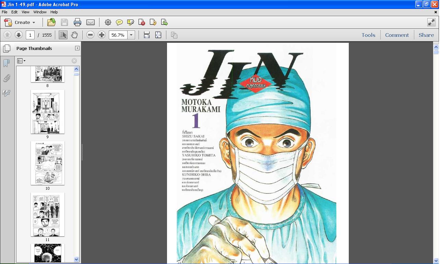440x264 pixels.
Task: Open the Edit menu
Action: coord(14,12)
